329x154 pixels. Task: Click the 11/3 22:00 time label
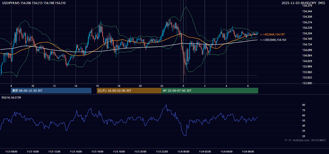pos(162,152)
